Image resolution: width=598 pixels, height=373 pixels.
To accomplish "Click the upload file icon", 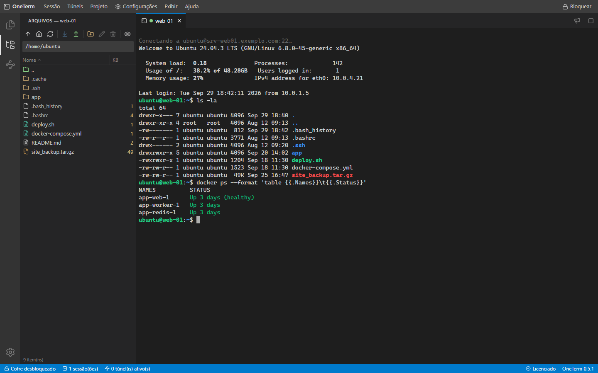I will click(76, 34).
